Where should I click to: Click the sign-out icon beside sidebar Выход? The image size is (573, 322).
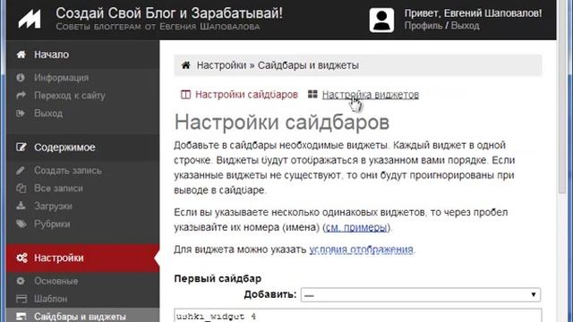click(x=21, y=114)
